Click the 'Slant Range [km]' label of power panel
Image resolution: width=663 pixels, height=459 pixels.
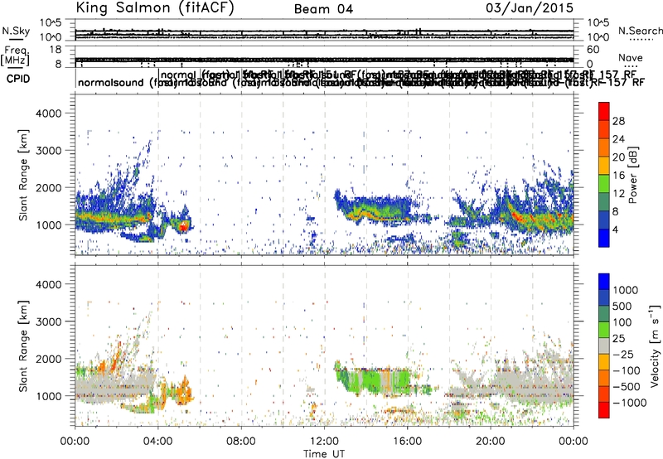tap(24, 175)
